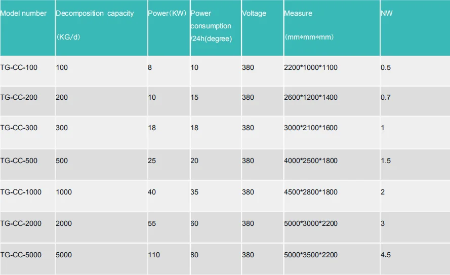
Task: Select the TG-CC-5000 model cell
Action: [x=21, y=255]
